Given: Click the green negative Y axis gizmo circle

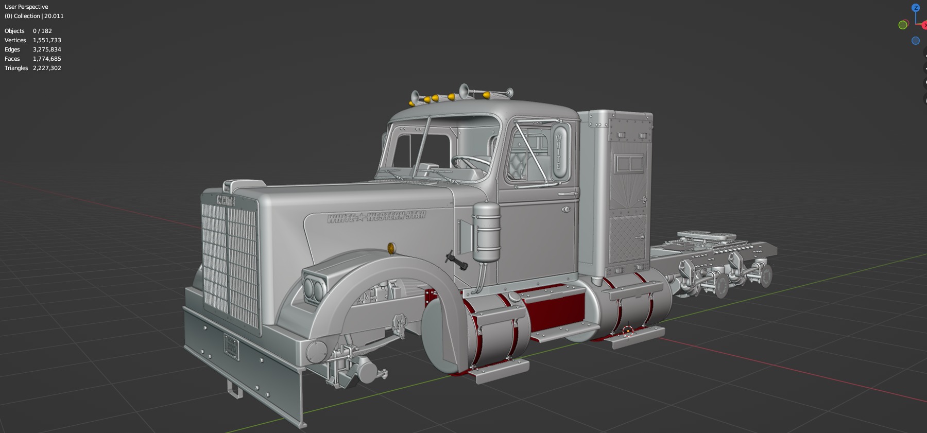Looking at the screenshot, I should coord(903,25).
